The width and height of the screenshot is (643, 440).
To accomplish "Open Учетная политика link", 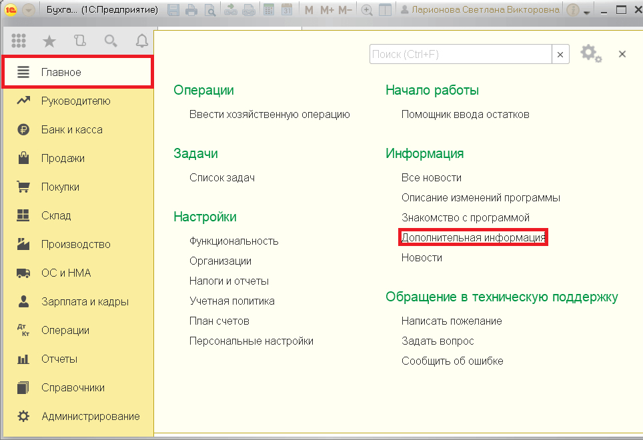I will 231,301.
